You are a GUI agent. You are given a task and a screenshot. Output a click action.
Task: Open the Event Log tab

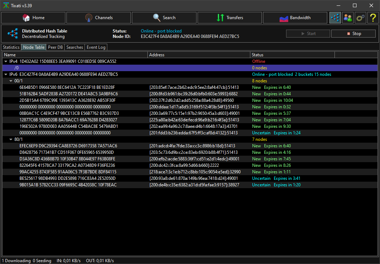tap(96, 47)
